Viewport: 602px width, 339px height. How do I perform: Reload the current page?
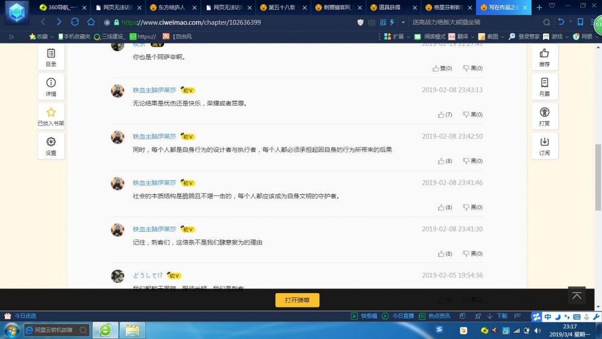(75, 22)
